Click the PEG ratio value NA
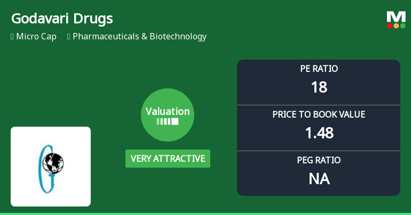The image size is (411, 215). (x=319, y=179)
